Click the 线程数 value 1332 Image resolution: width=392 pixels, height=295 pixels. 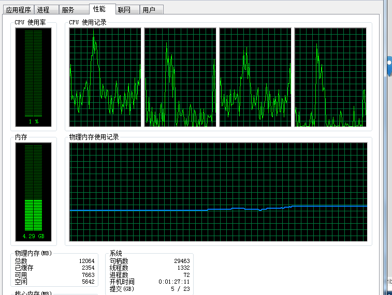184,268
